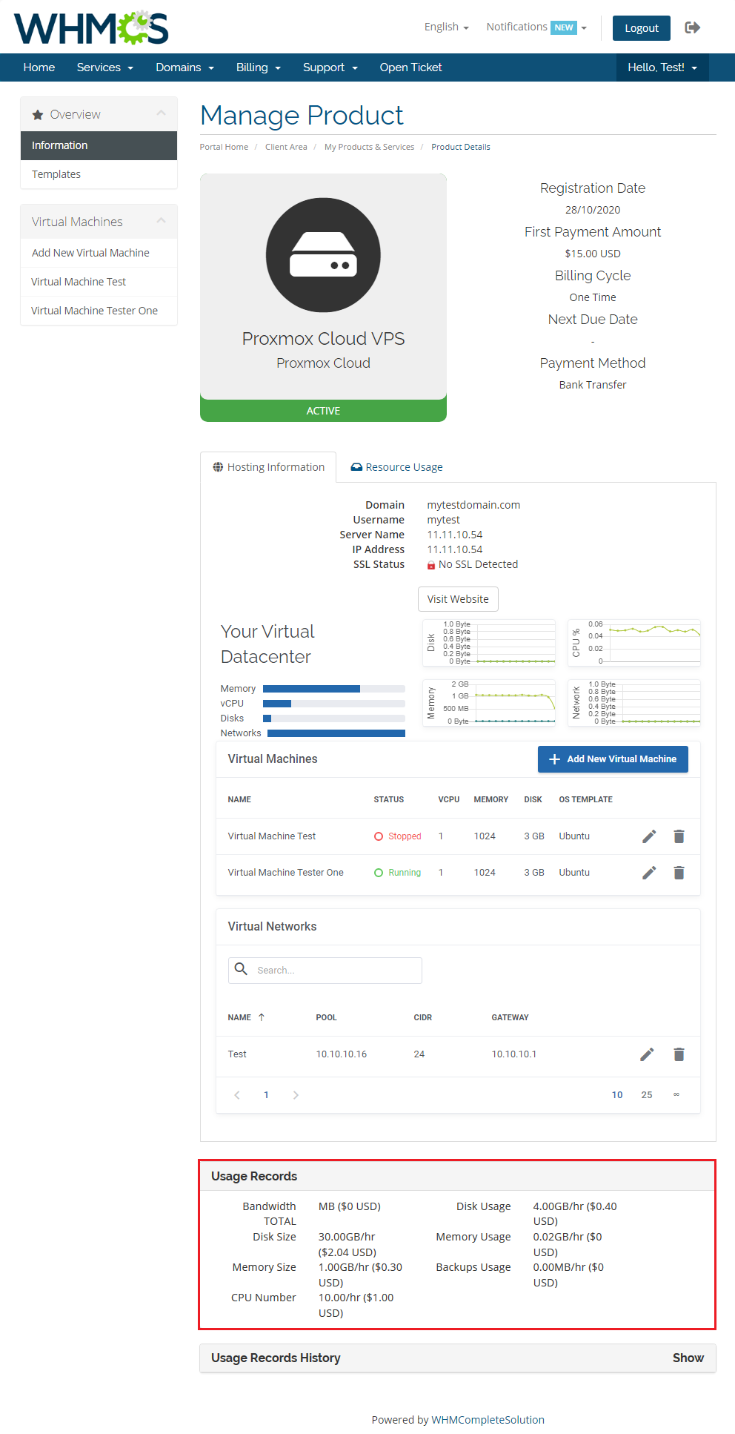Click page 1 in pagination

(267, 1095)
